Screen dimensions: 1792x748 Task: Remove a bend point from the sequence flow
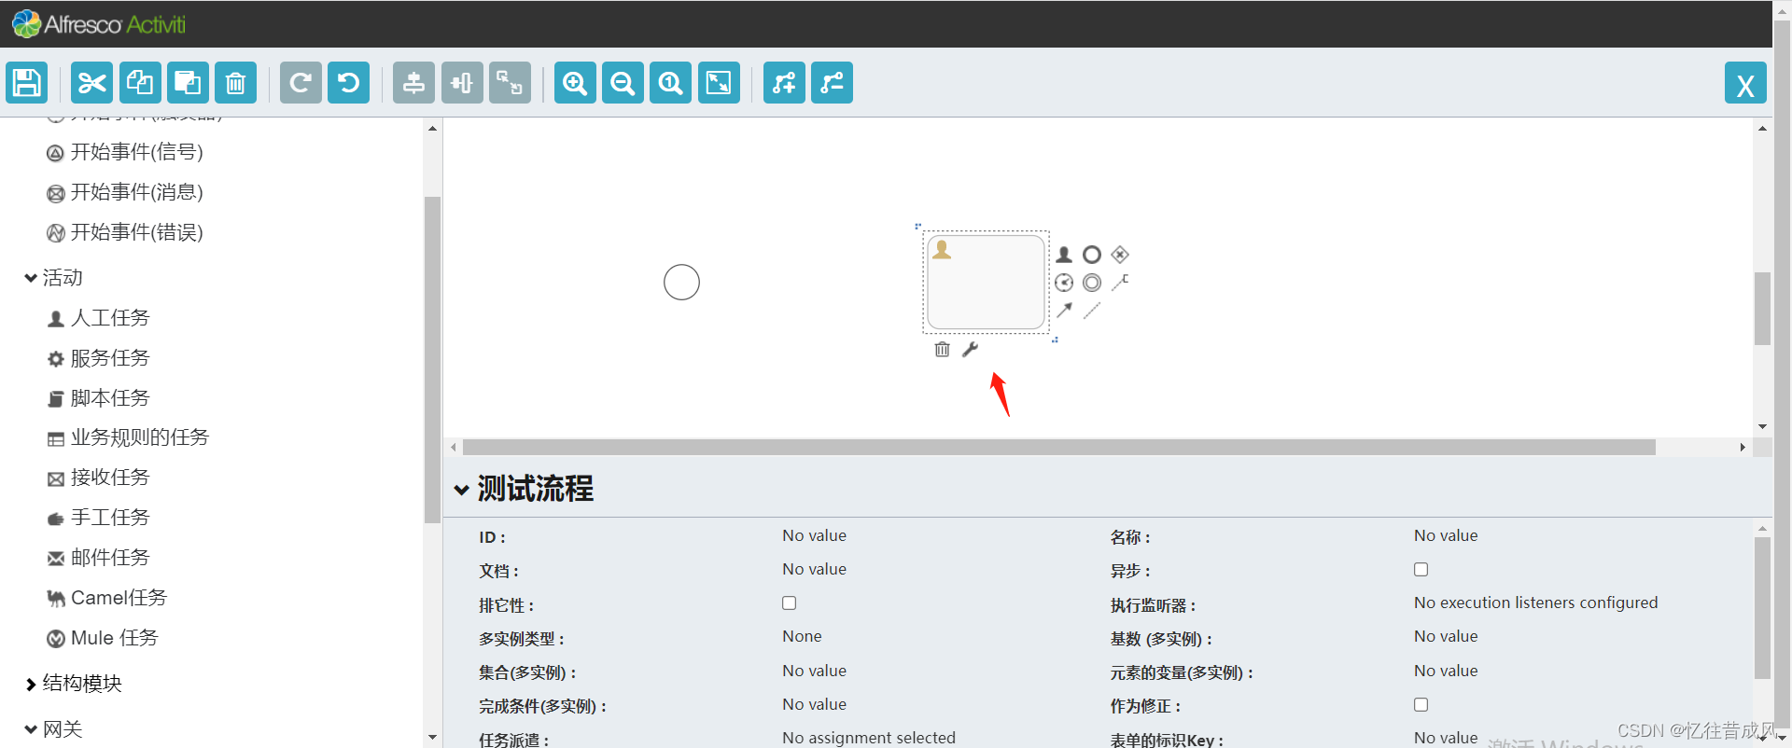(832, 83)
